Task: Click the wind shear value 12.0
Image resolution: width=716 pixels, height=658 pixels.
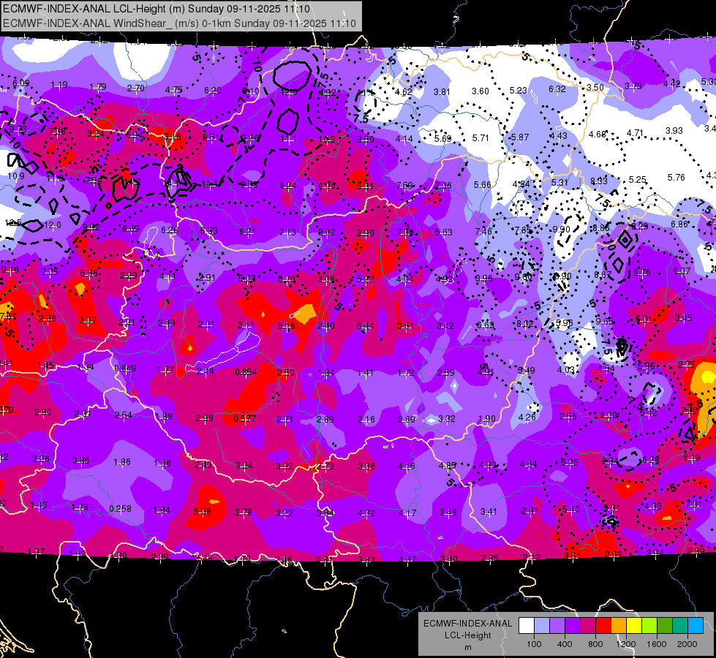Action: click(53, 225)
